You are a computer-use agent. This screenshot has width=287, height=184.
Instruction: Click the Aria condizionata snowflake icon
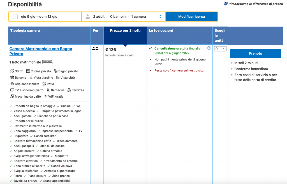click(12, 84)
